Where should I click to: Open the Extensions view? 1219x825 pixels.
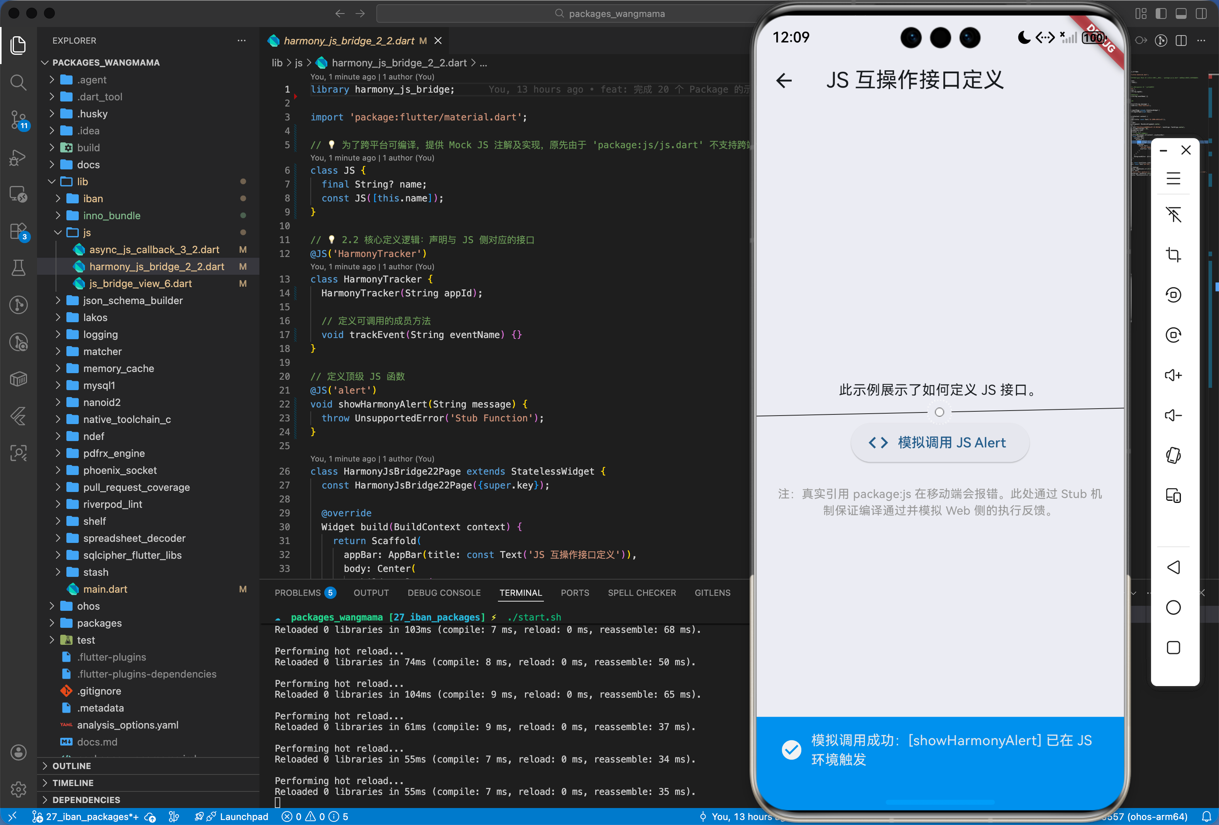pos(19,231)
